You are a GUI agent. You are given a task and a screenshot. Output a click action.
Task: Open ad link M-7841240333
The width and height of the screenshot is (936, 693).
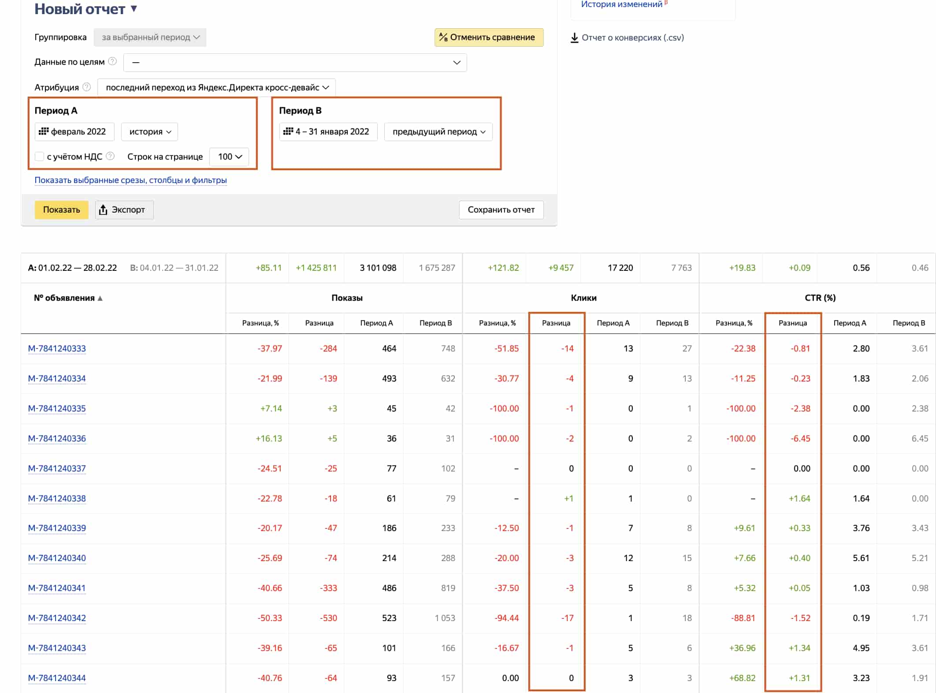57,348
